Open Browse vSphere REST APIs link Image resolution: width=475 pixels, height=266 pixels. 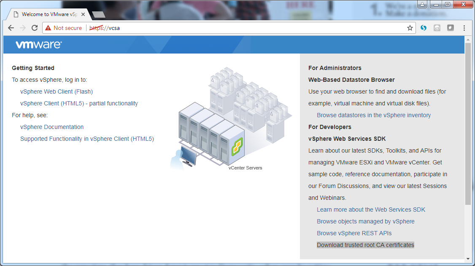click(x=354, y=233)
